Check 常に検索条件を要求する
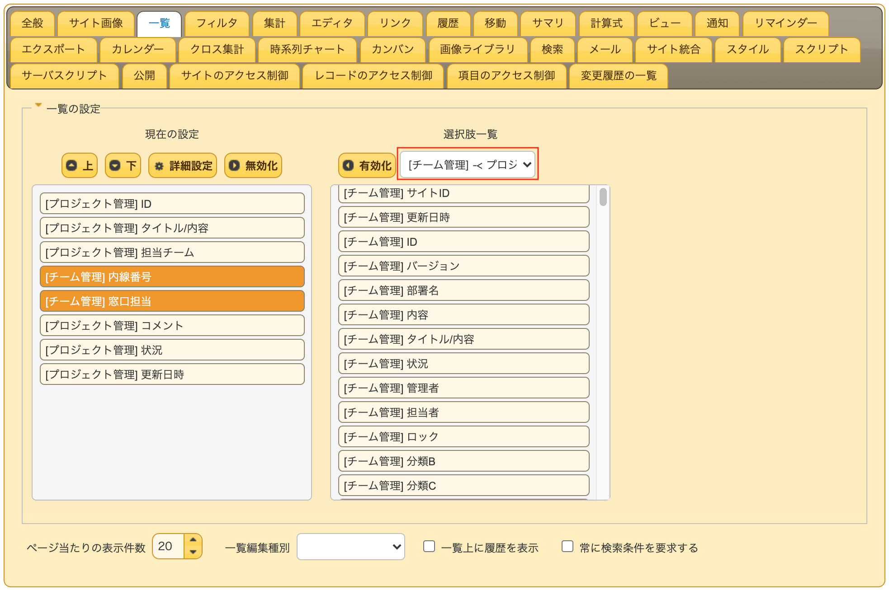This screenshot has height=590, width=889. (567, 547)
